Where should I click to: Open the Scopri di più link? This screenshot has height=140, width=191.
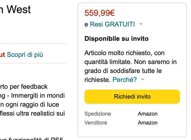[25, 55]
